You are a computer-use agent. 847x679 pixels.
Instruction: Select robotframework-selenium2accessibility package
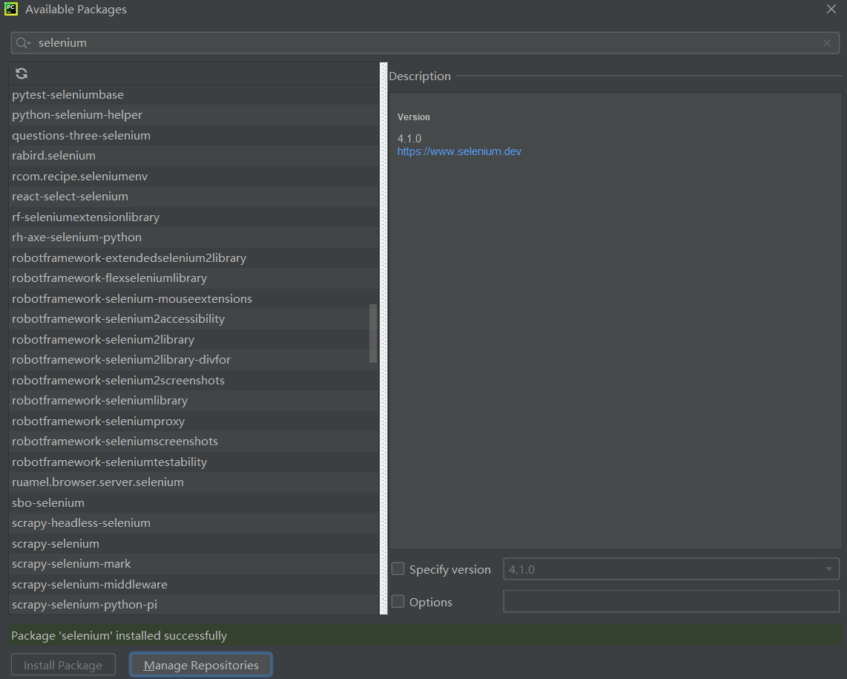[194, 319]
